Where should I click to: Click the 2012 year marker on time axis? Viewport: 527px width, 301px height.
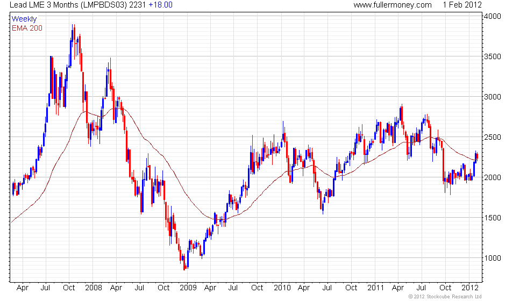470,288
